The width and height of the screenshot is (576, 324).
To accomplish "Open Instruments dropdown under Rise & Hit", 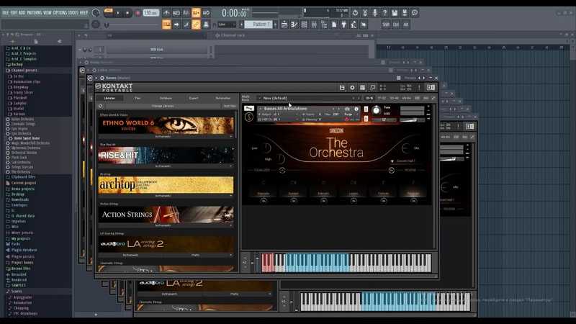I will pyautogui.click(x=166, y=166).
